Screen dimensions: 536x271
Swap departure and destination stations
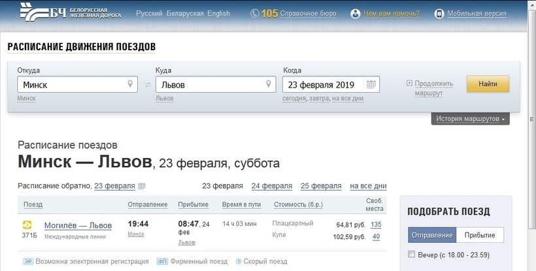point(147,85)
